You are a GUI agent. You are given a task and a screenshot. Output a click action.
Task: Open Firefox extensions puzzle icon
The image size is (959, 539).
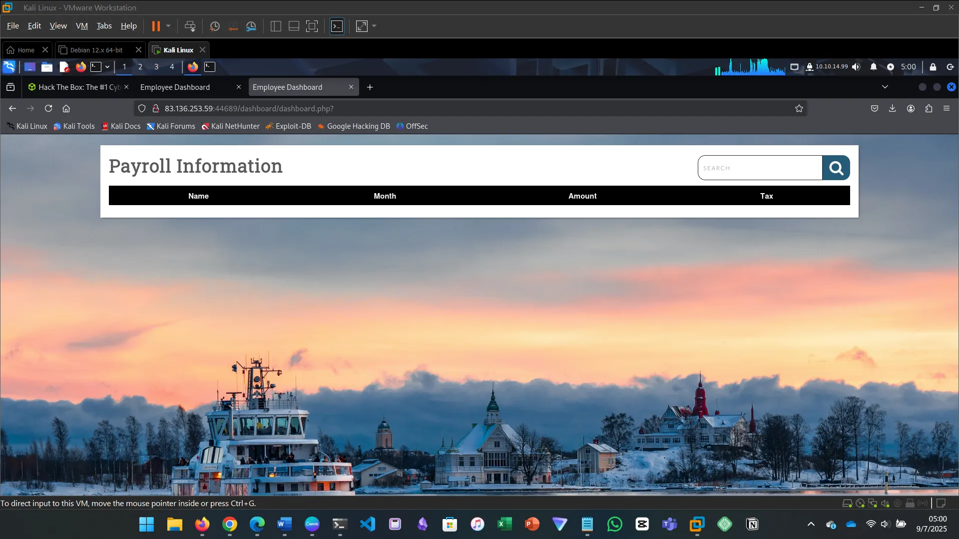pos(929,108)
